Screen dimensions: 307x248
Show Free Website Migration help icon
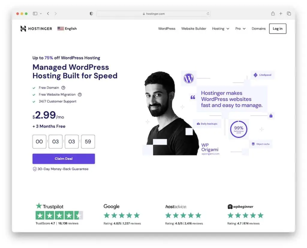tap(80, 95)
